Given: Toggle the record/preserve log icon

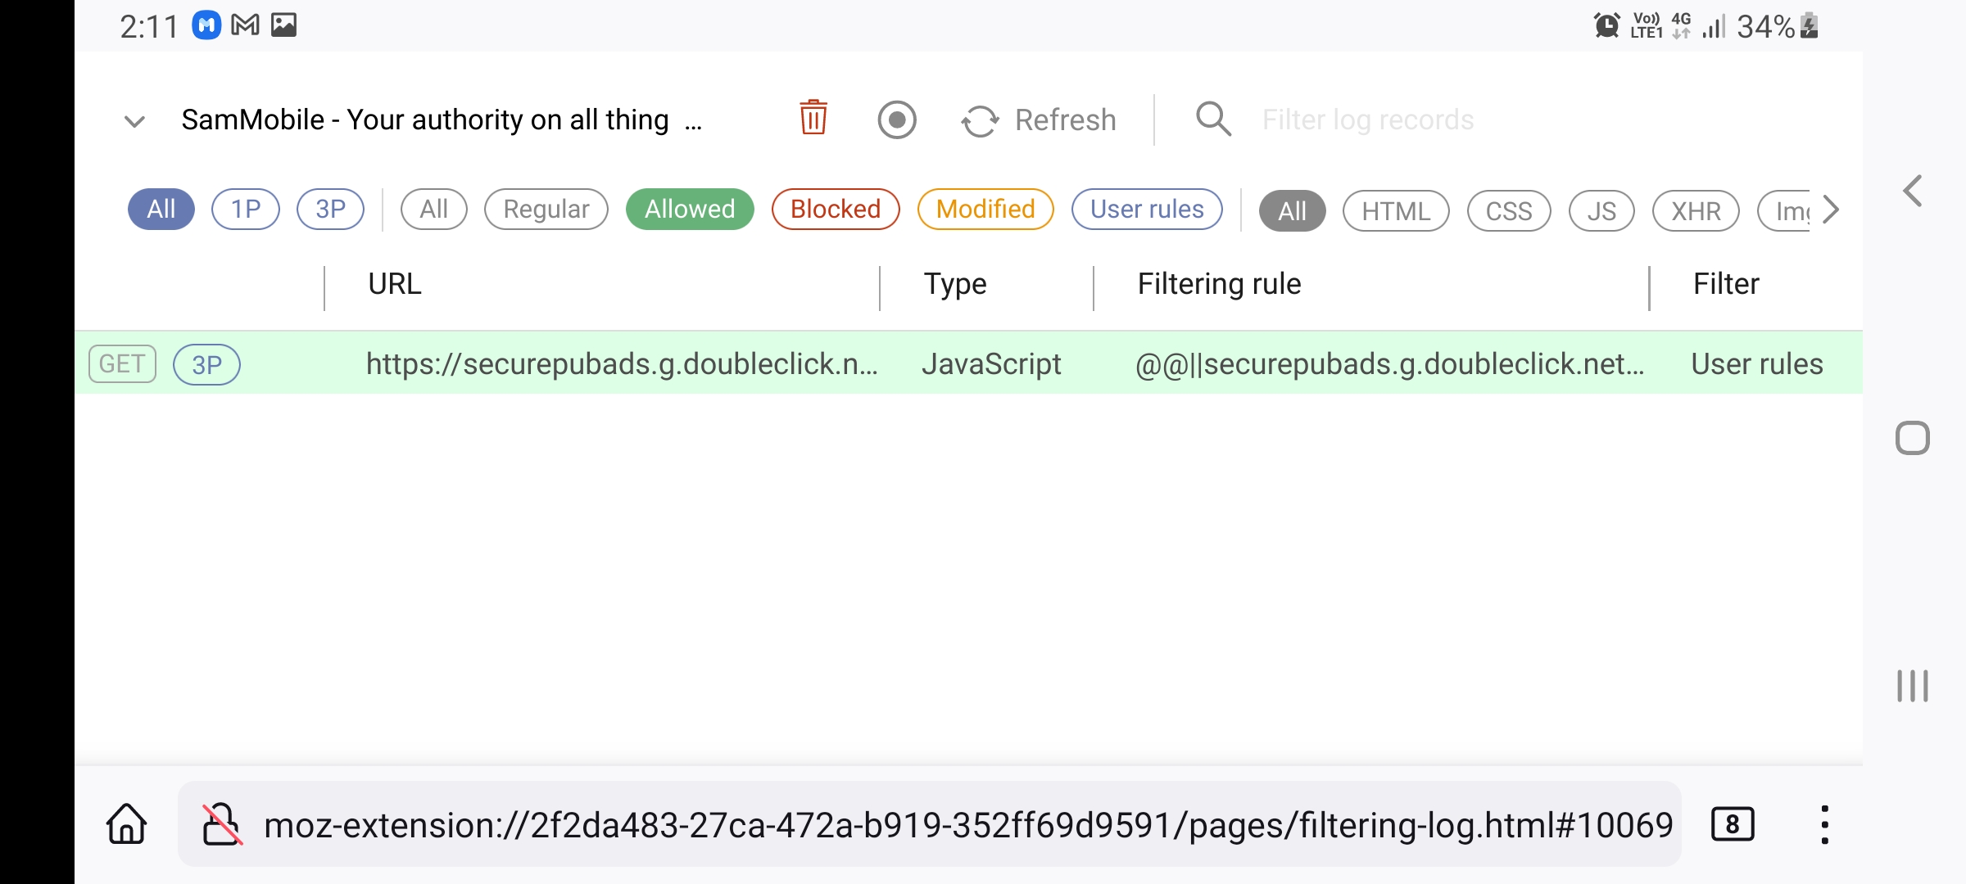Looking at the screenshot, I should (897, 119).
